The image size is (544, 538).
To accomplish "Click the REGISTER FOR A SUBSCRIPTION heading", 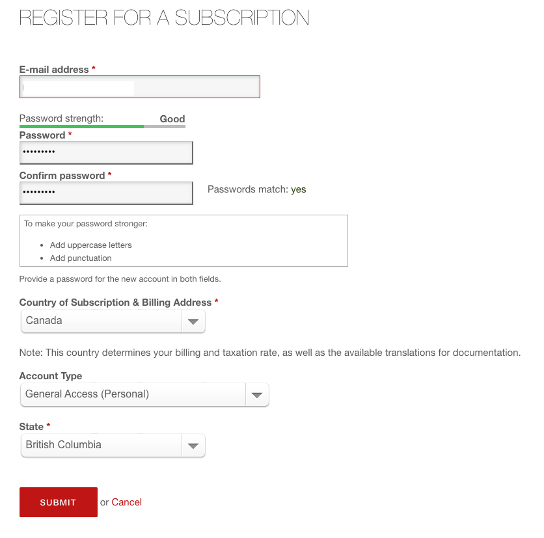I will coord(164,18).
